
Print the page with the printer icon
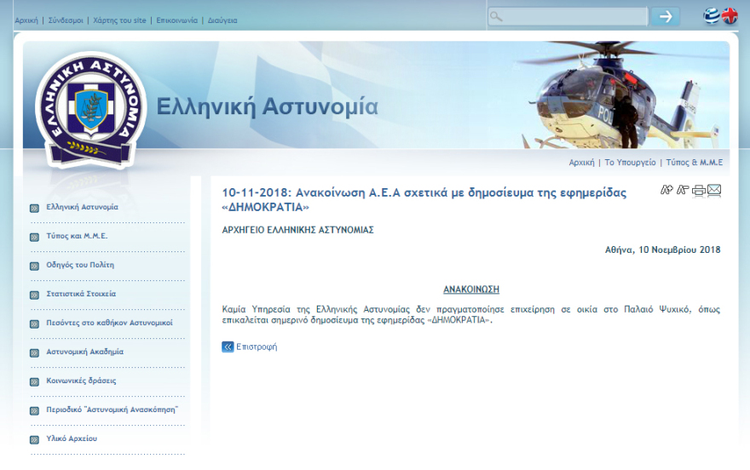point(699,191)
